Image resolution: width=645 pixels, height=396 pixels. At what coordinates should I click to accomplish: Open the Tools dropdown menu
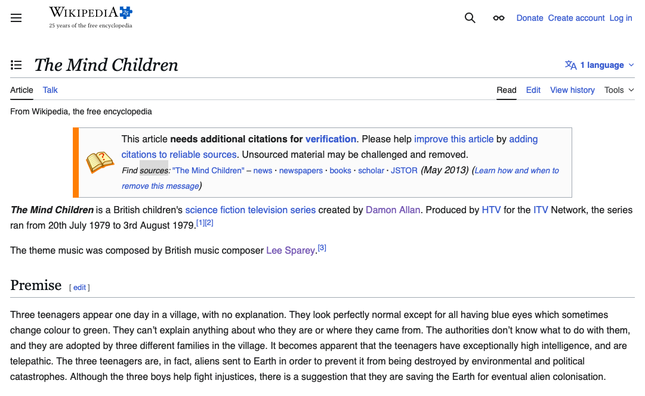[619, 90]
